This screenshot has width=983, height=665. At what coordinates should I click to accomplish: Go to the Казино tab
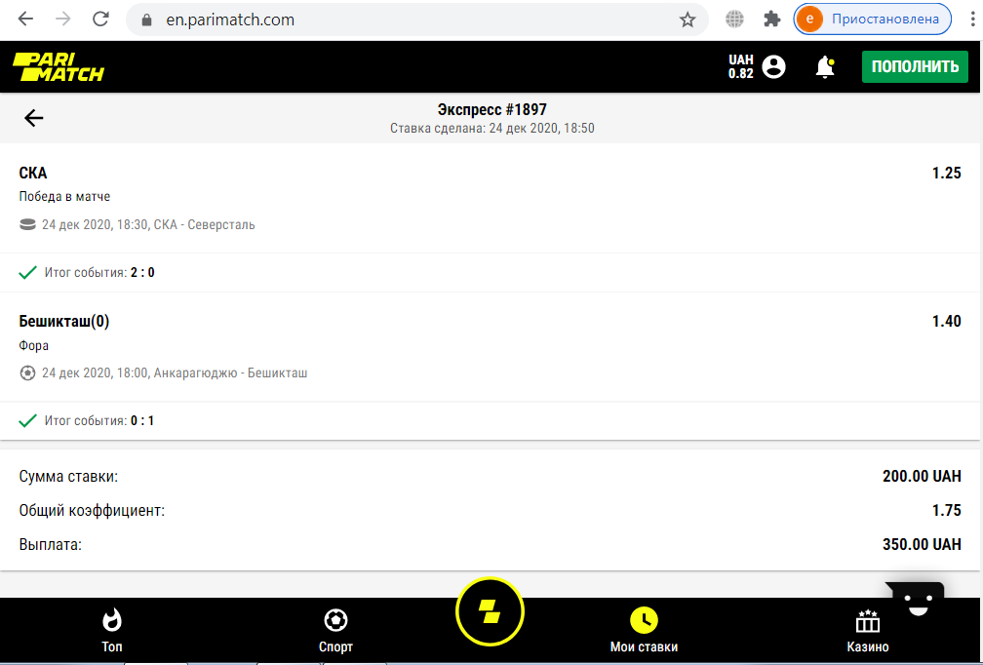868,631
